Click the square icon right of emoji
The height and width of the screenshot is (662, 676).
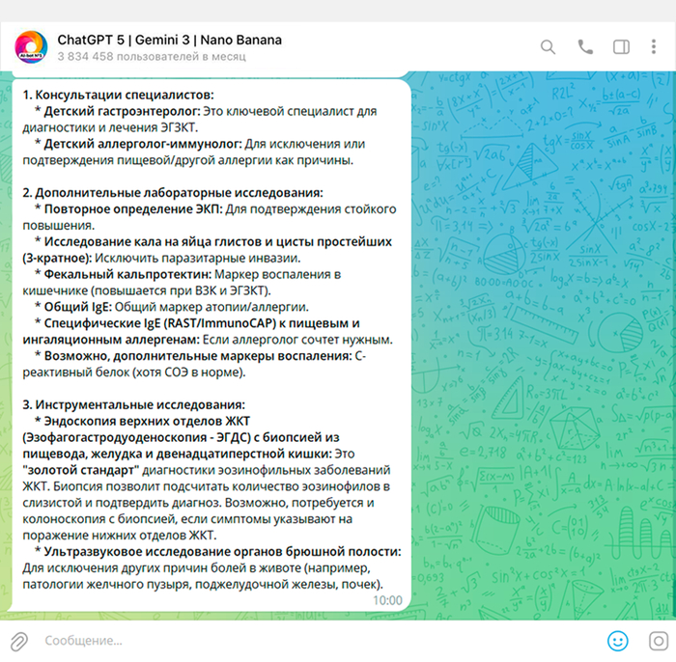(657, 640)
